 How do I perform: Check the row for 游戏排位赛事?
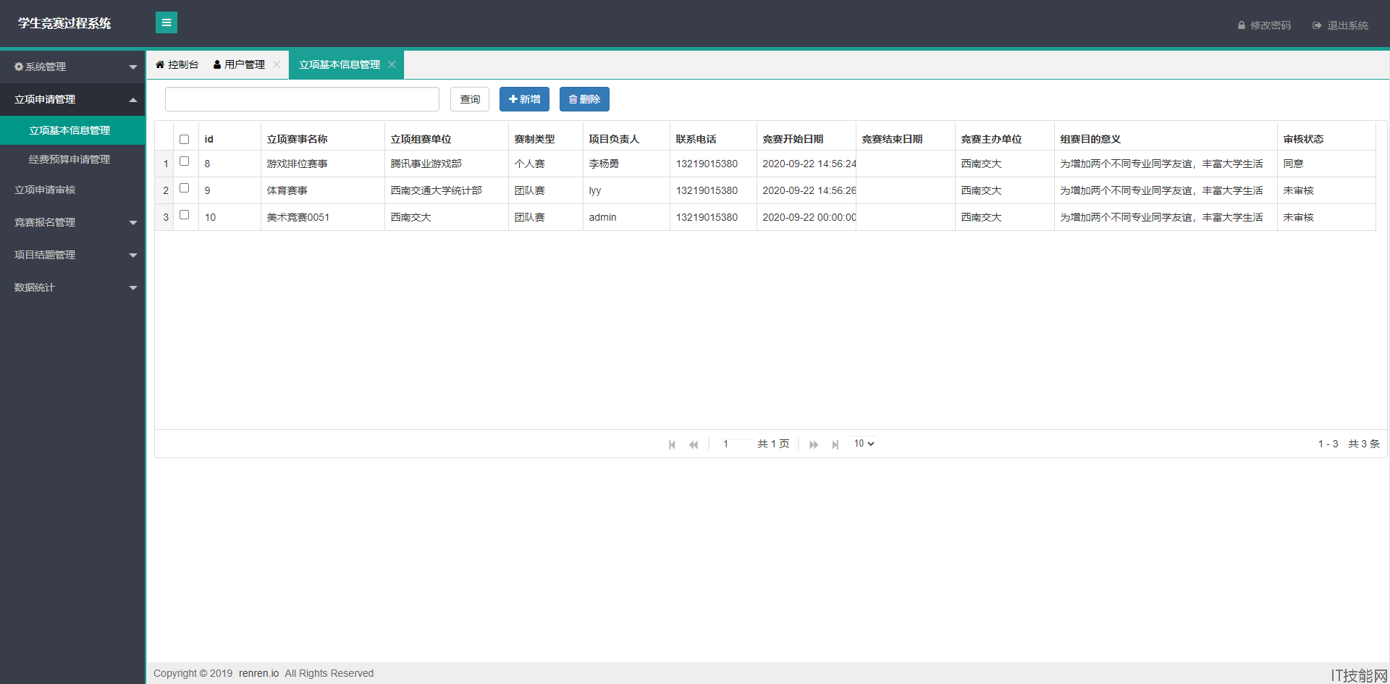(184, 161)
